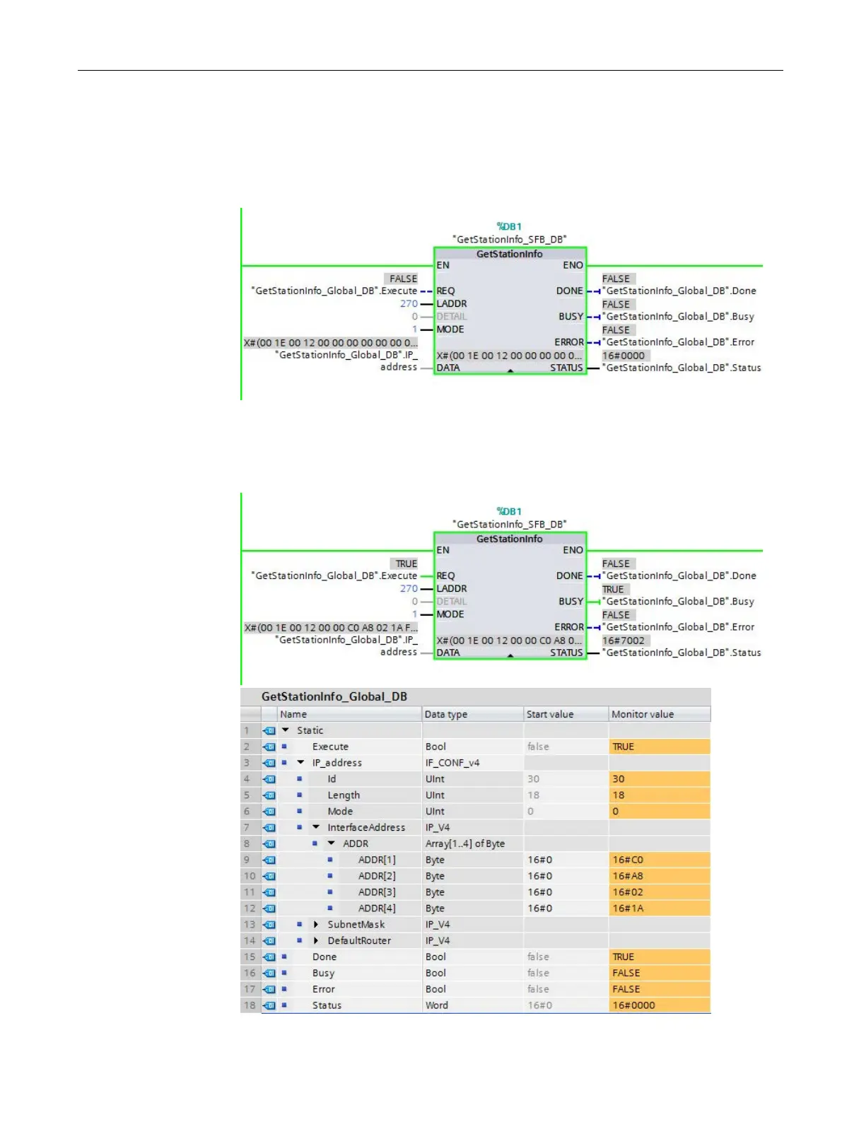Collapse the IP_address structure row
Image resolution: width=842 pixels, height=1122 pixels.
tap(300, 763)
